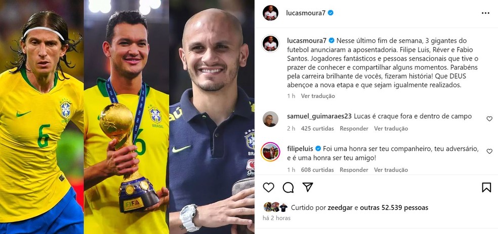
Task: Click lucasmoura7 avatar beside the caption
Action: 271,44
